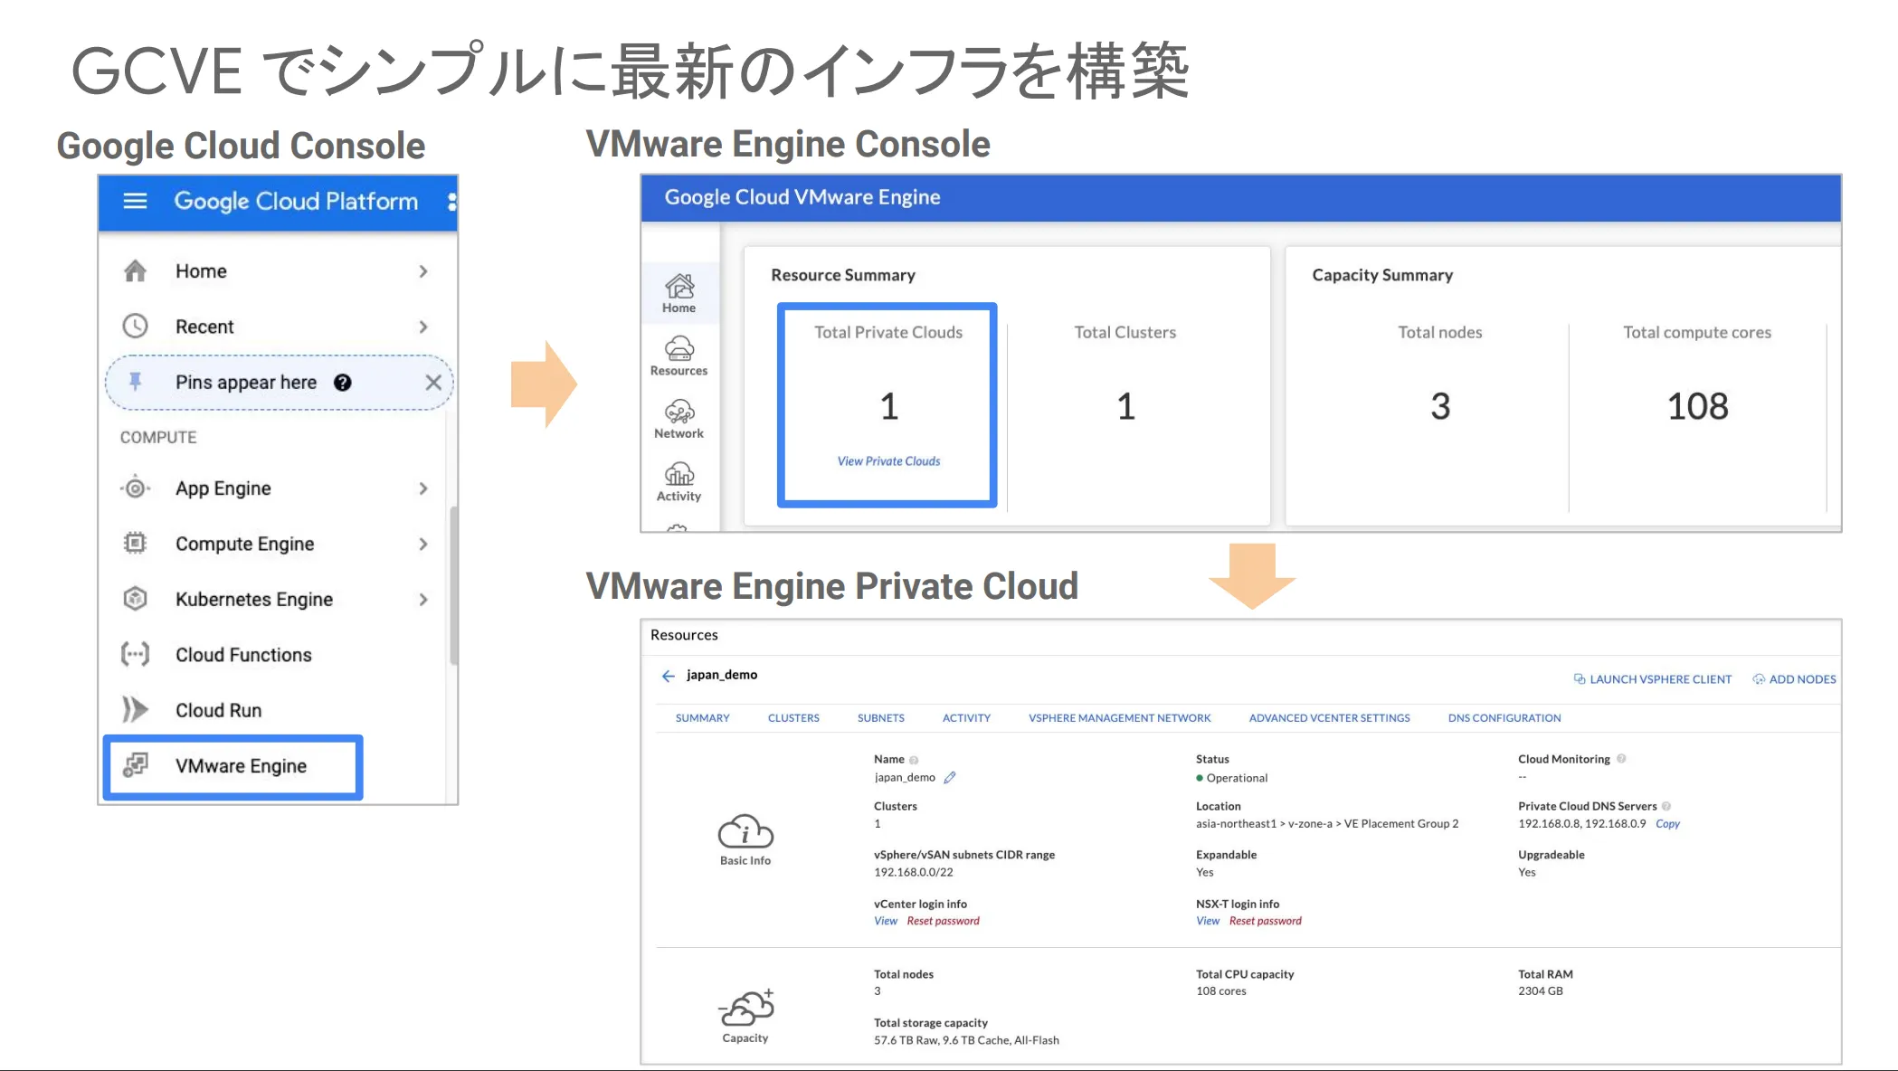
Task: Click the Compute Engine chip icon
Action: pyautogui.click(x=135, y=543)
